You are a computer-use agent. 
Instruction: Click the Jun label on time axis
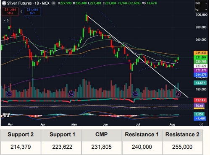pos(105,124)
